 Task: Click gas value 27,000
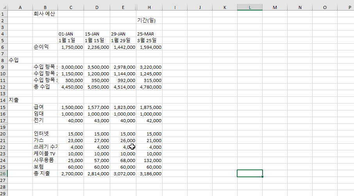click(x=97, y=141)
